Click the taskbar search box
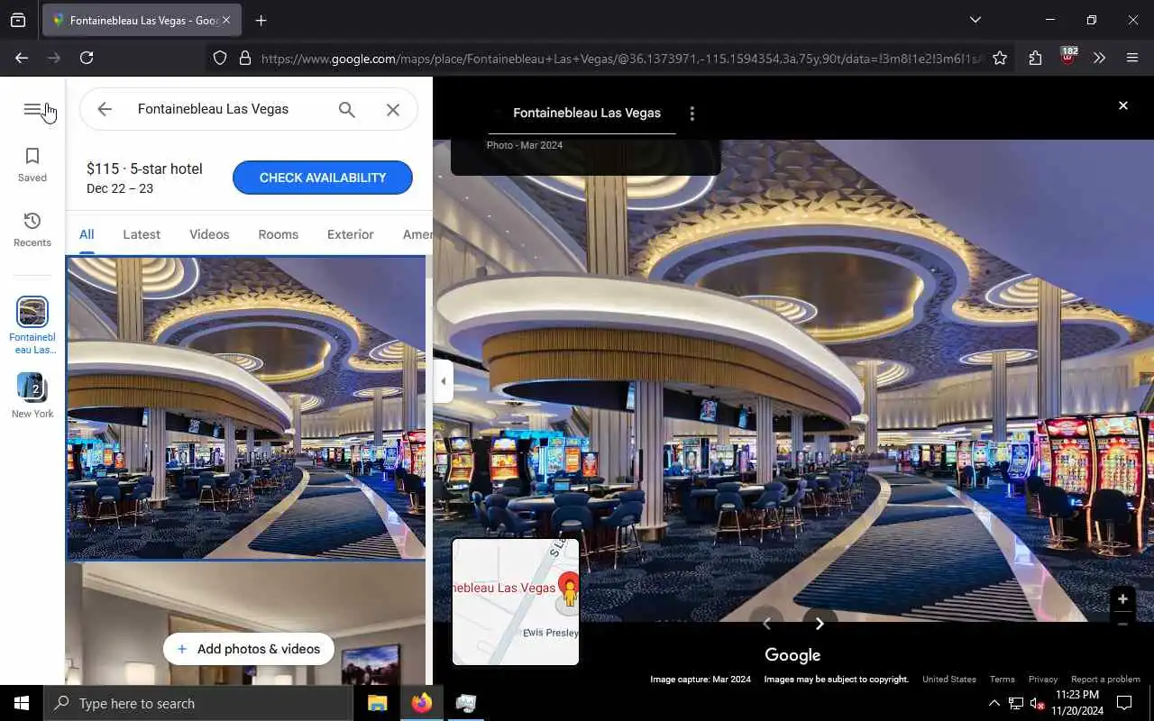 [198, 703]
